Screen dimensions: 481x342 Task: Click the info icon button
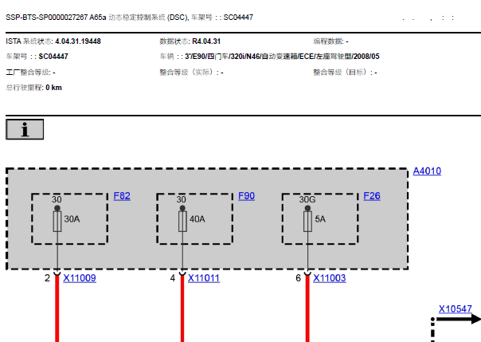pyautogui.click(x=25, y=129)
